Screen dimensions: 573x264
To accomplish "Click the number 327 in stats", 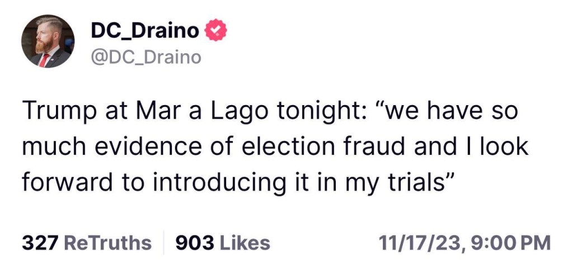I will click(40, 243).
